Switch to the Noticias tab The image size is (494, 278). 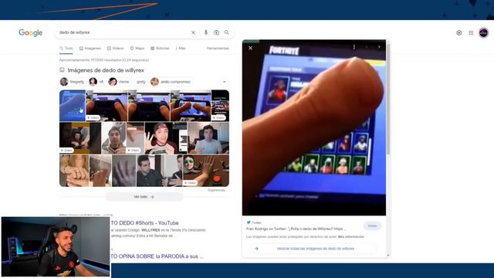[x=160, y=48]
